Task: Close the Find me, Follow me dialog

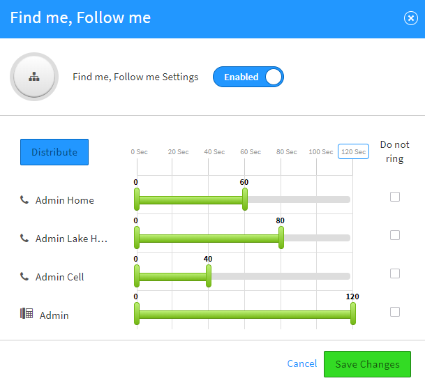Action: (x=410, y=18)
